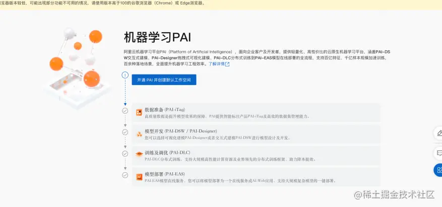Click the browser version warning banner text
The image size is (442, 207).
103,4
